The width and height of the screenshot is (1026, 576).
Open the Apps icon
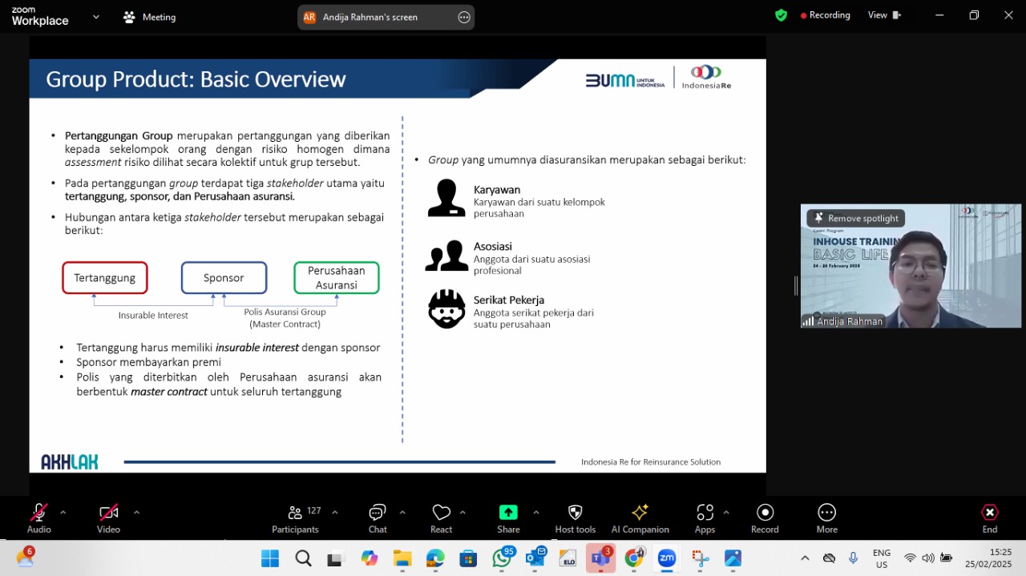(x=705, y=519)
